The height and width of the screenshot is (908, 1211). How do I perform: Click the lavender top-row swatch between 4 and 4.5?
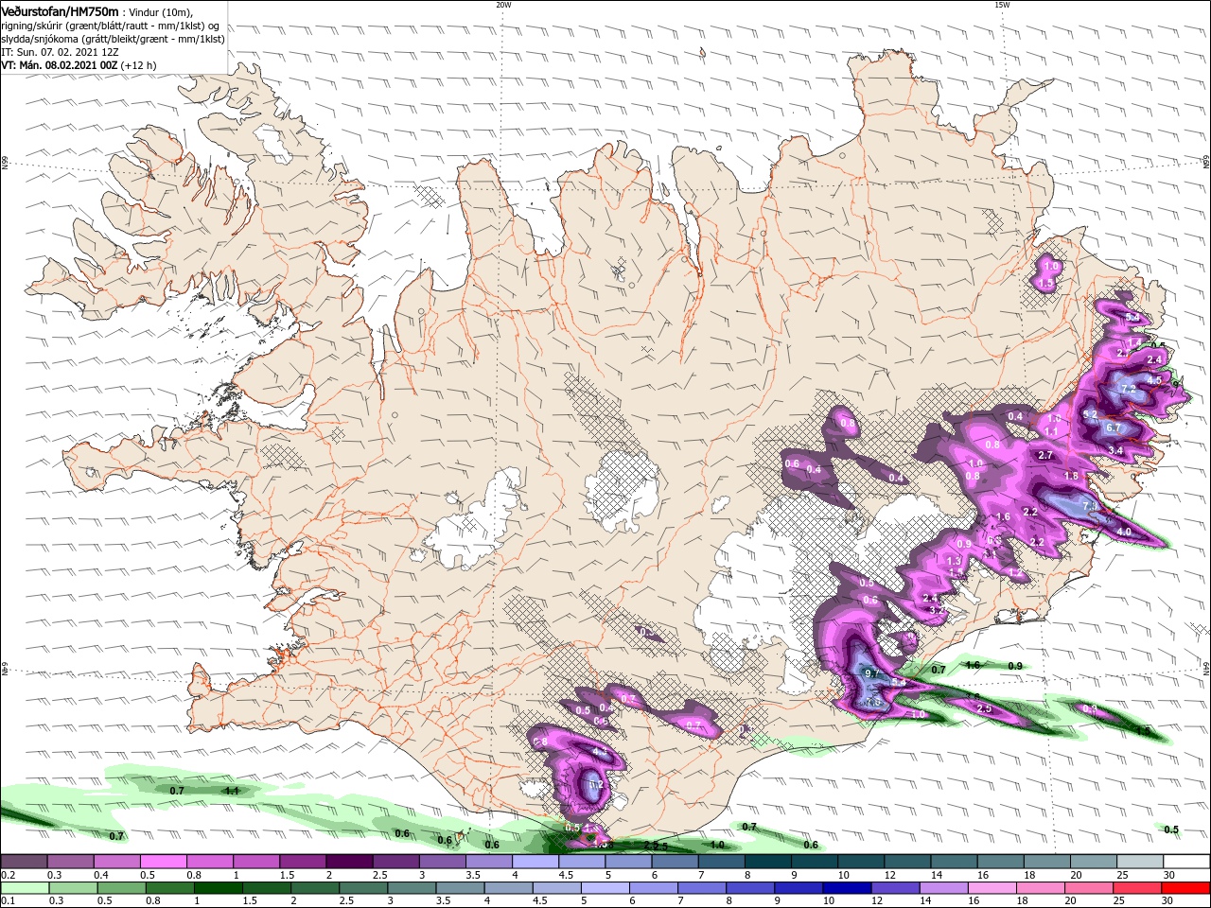pos(534,862)
